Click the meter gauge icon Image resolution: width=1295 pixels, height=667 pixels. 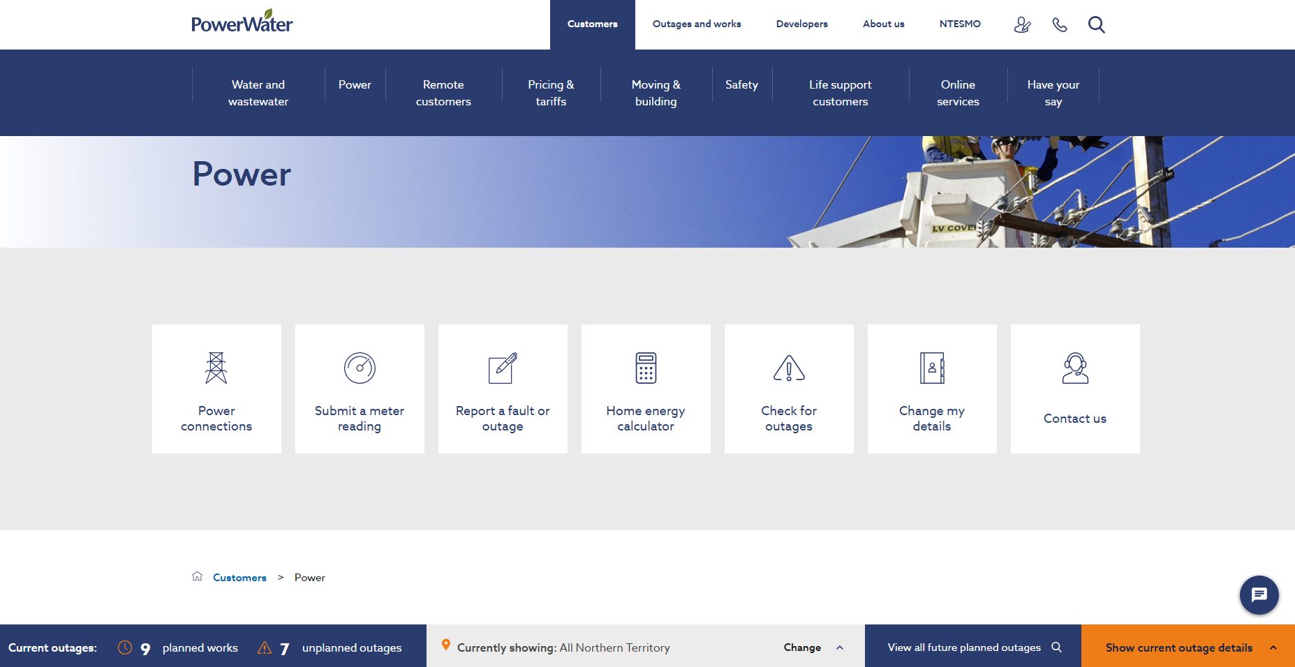point(360,368)
